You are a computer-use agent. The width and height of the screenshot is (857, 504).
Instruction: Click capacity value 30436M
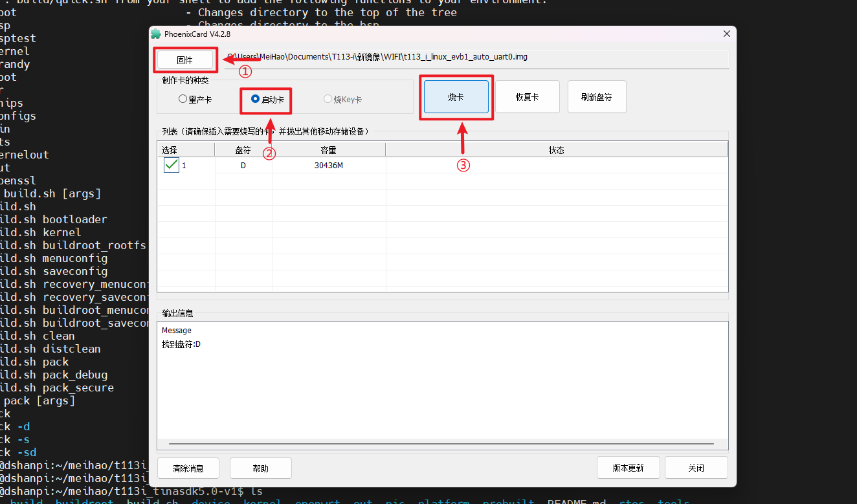[329, 166]
